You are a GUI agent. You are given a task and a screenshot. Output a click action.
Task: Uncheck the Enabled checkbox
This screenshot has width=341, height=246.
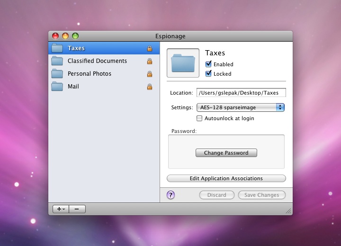click(208, 64)
